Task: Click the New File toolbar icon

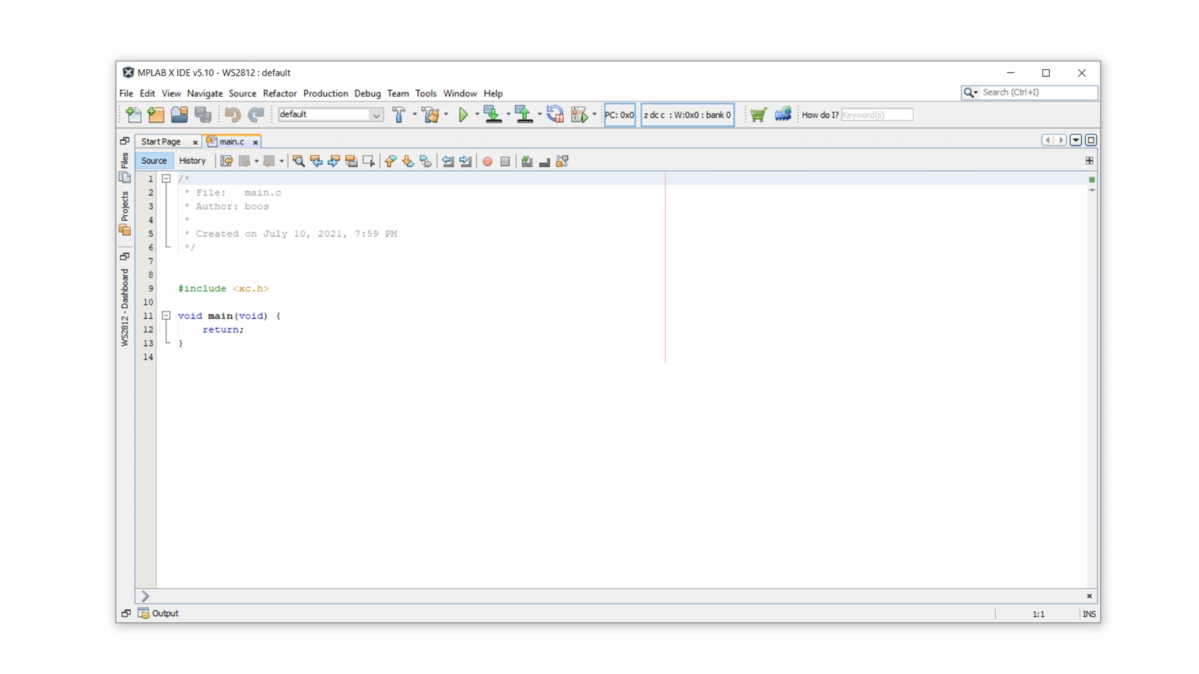Action: (x=133, y=114)
